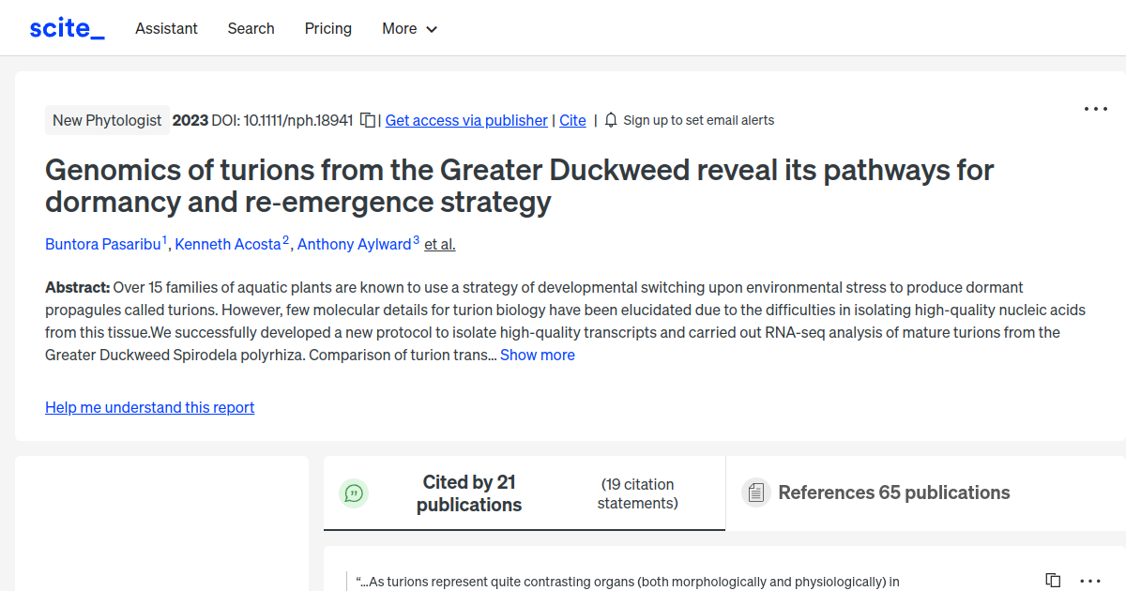Open the ellipsis menu beside the citation snippet
Screen dimensions: 1126x591
pyautogui.click(x=1088, y=581)
